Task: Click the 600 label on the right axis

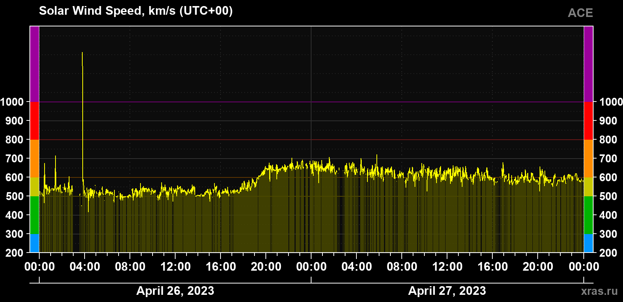Action: pyautogui.click(x=608, y=177)
